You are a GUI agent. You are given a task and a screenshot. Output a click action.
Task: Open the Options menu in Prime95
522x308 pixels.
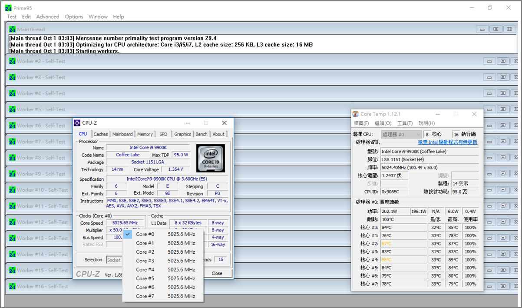(x=74, y=17)
